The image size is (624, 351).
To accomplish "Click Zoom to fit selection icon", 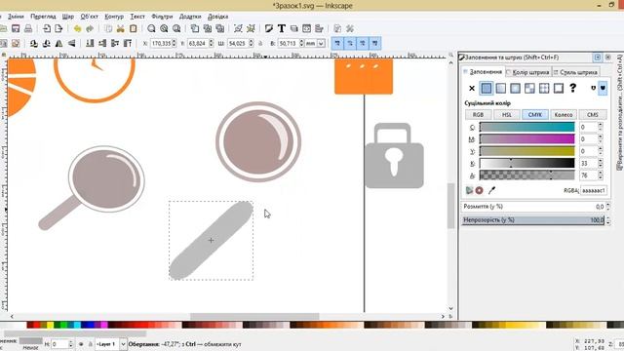I will tap(151, 28).
